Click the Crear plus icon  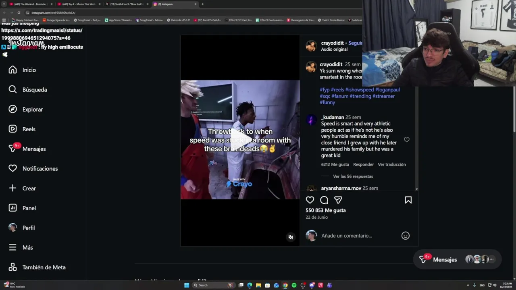click(12, 188)
